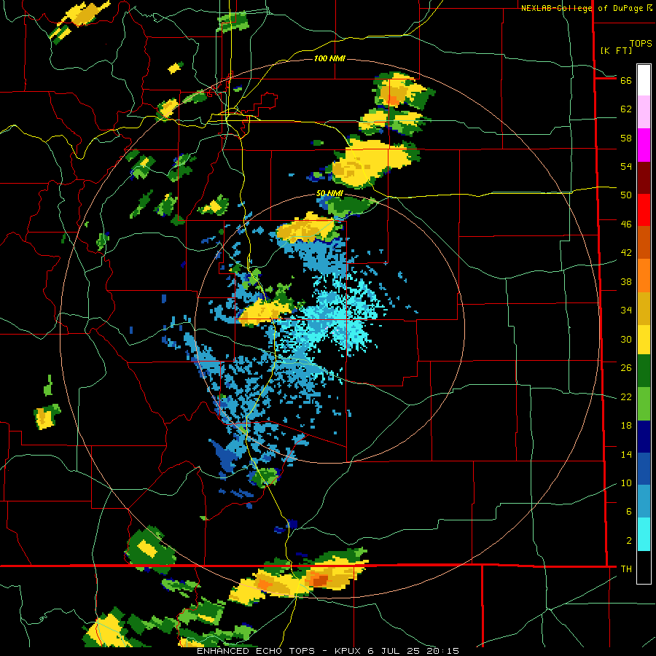Choose the "30" legend scale label
Viewport: 656px width, 656px height.
pyautogui.click(x=626, y=339)
